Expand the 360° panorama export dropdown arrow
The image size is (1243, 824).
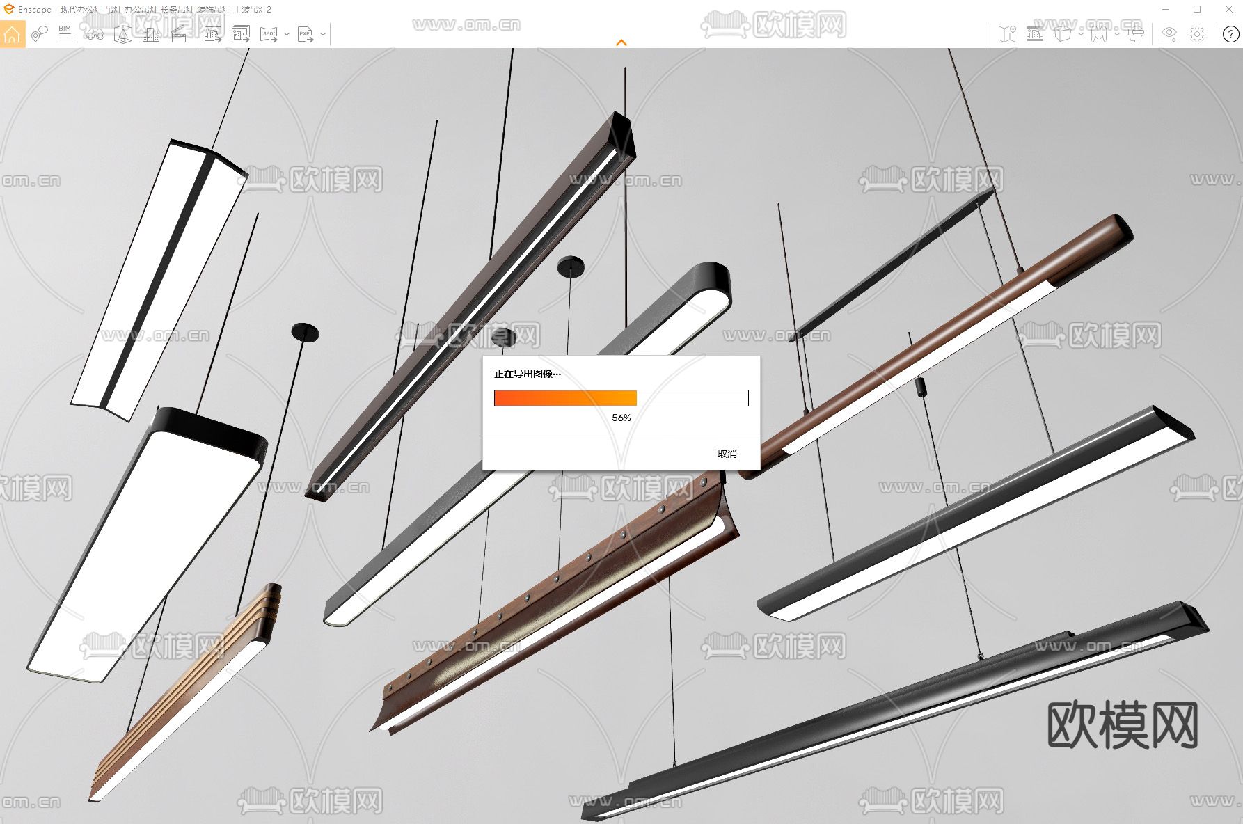pyautogui.click(x=286, y=34)
